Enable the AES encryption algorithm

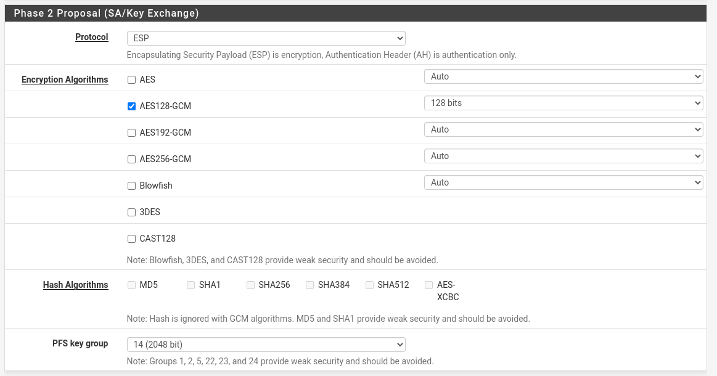[x=131, y=80]
